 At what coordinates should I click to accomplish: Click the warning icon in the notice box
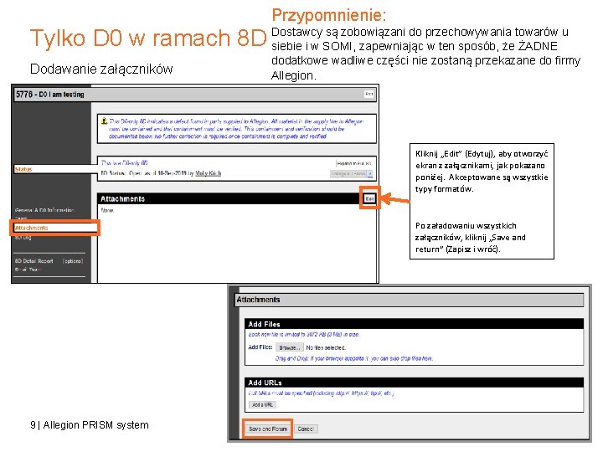coord(104,121)
